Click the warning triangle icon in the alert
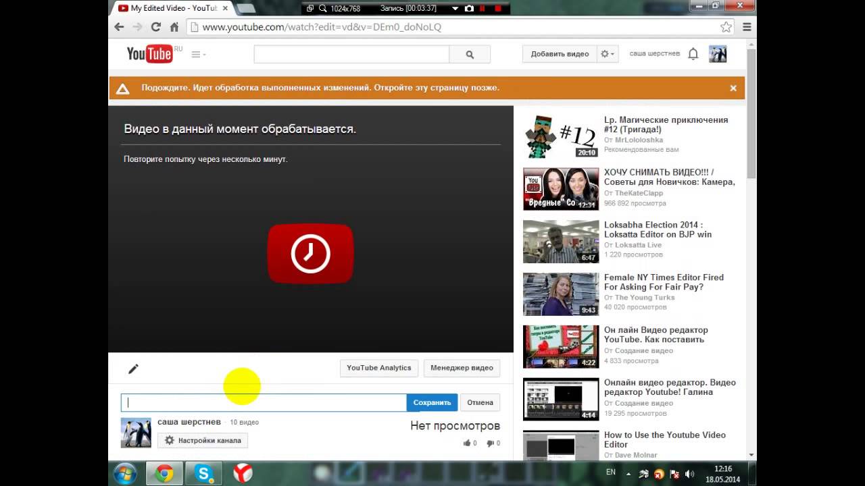Viewport: 865px width, 486px height. pos(122,88)
